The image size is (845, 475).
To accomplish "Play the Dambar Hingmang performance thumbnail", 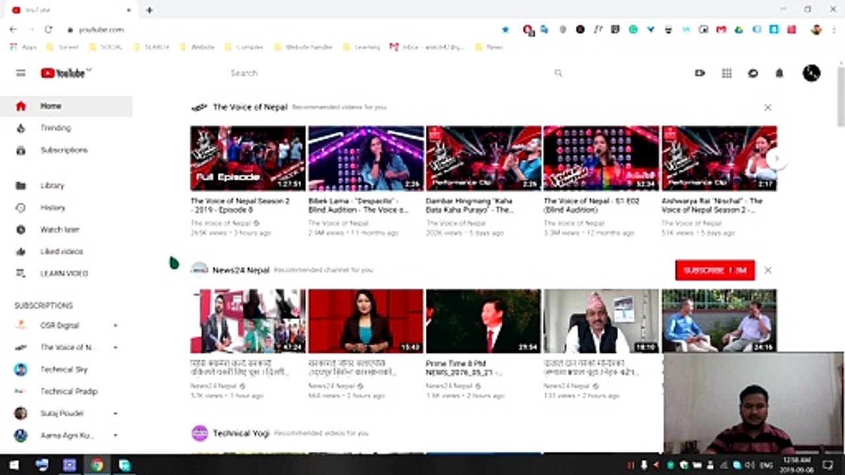I will (483, 158).
